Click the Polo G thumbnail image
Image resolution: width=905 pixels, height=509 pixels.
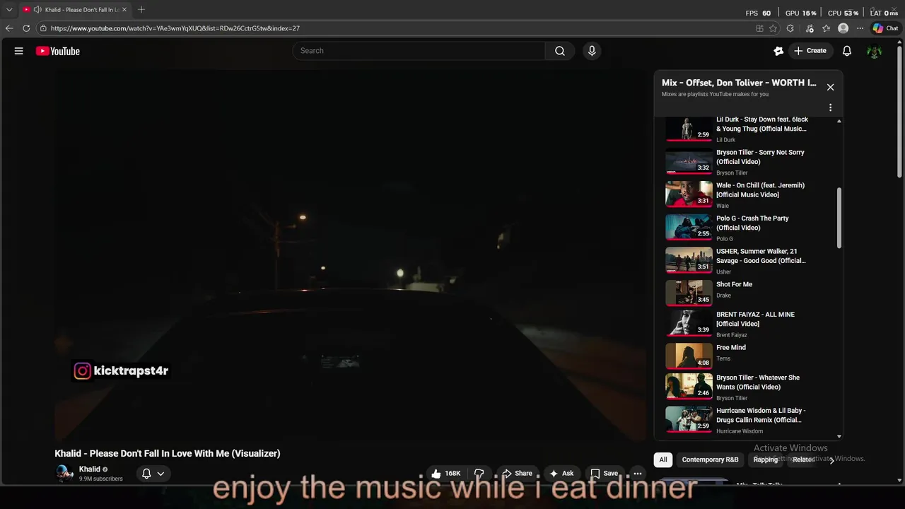(689, 227)
